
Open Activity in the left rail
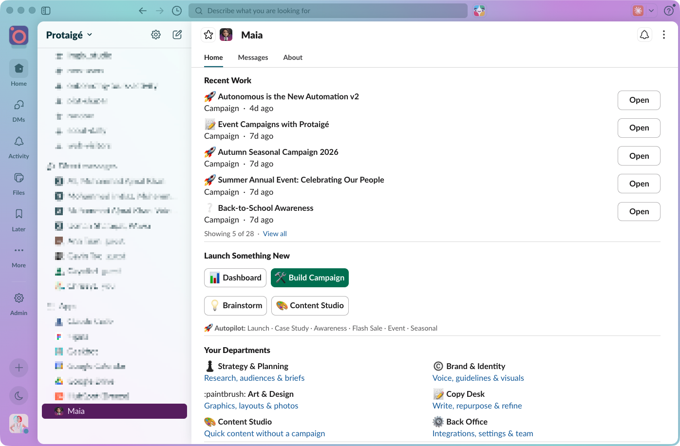pyautogui.click(x=19, y=147)
